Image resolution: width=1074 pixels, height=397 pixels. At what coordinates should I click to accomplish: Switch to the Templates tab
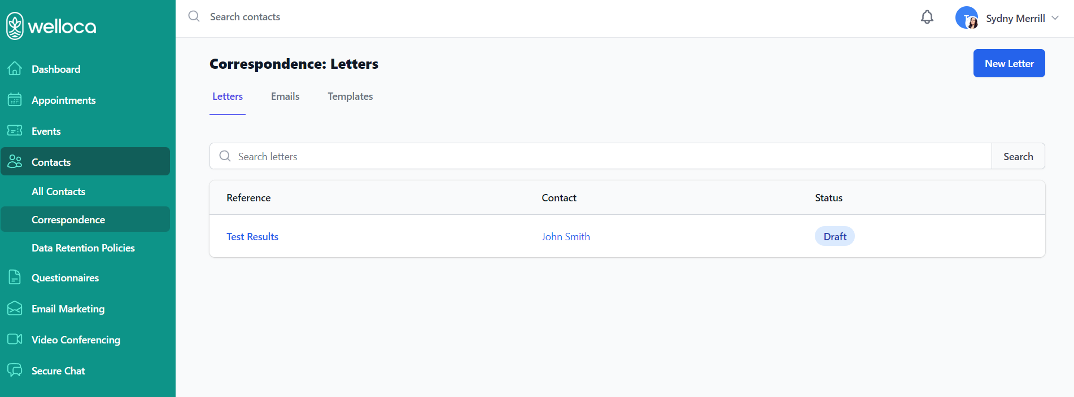(350, 96)
